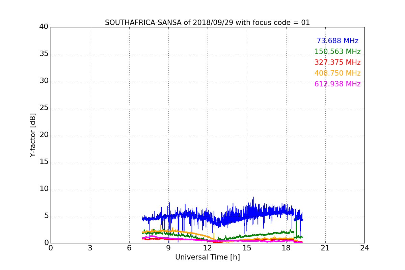Viewport: 405px width, 270px height.
Task: Click y-axis tick value 40
Action: pyautogui.click(x=44, y=27)
